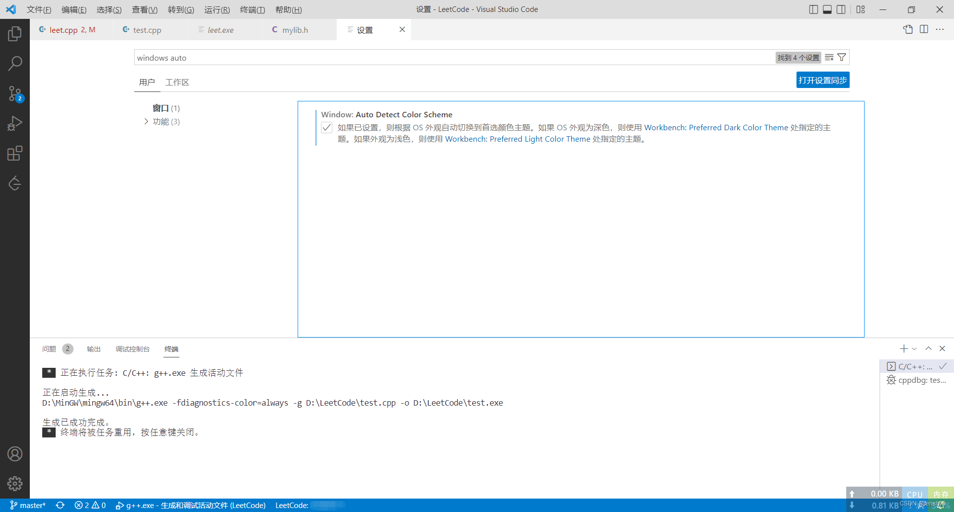Open Source Control view with badge 2
This screenshot has width=954, height=512.
coord(15,93)
